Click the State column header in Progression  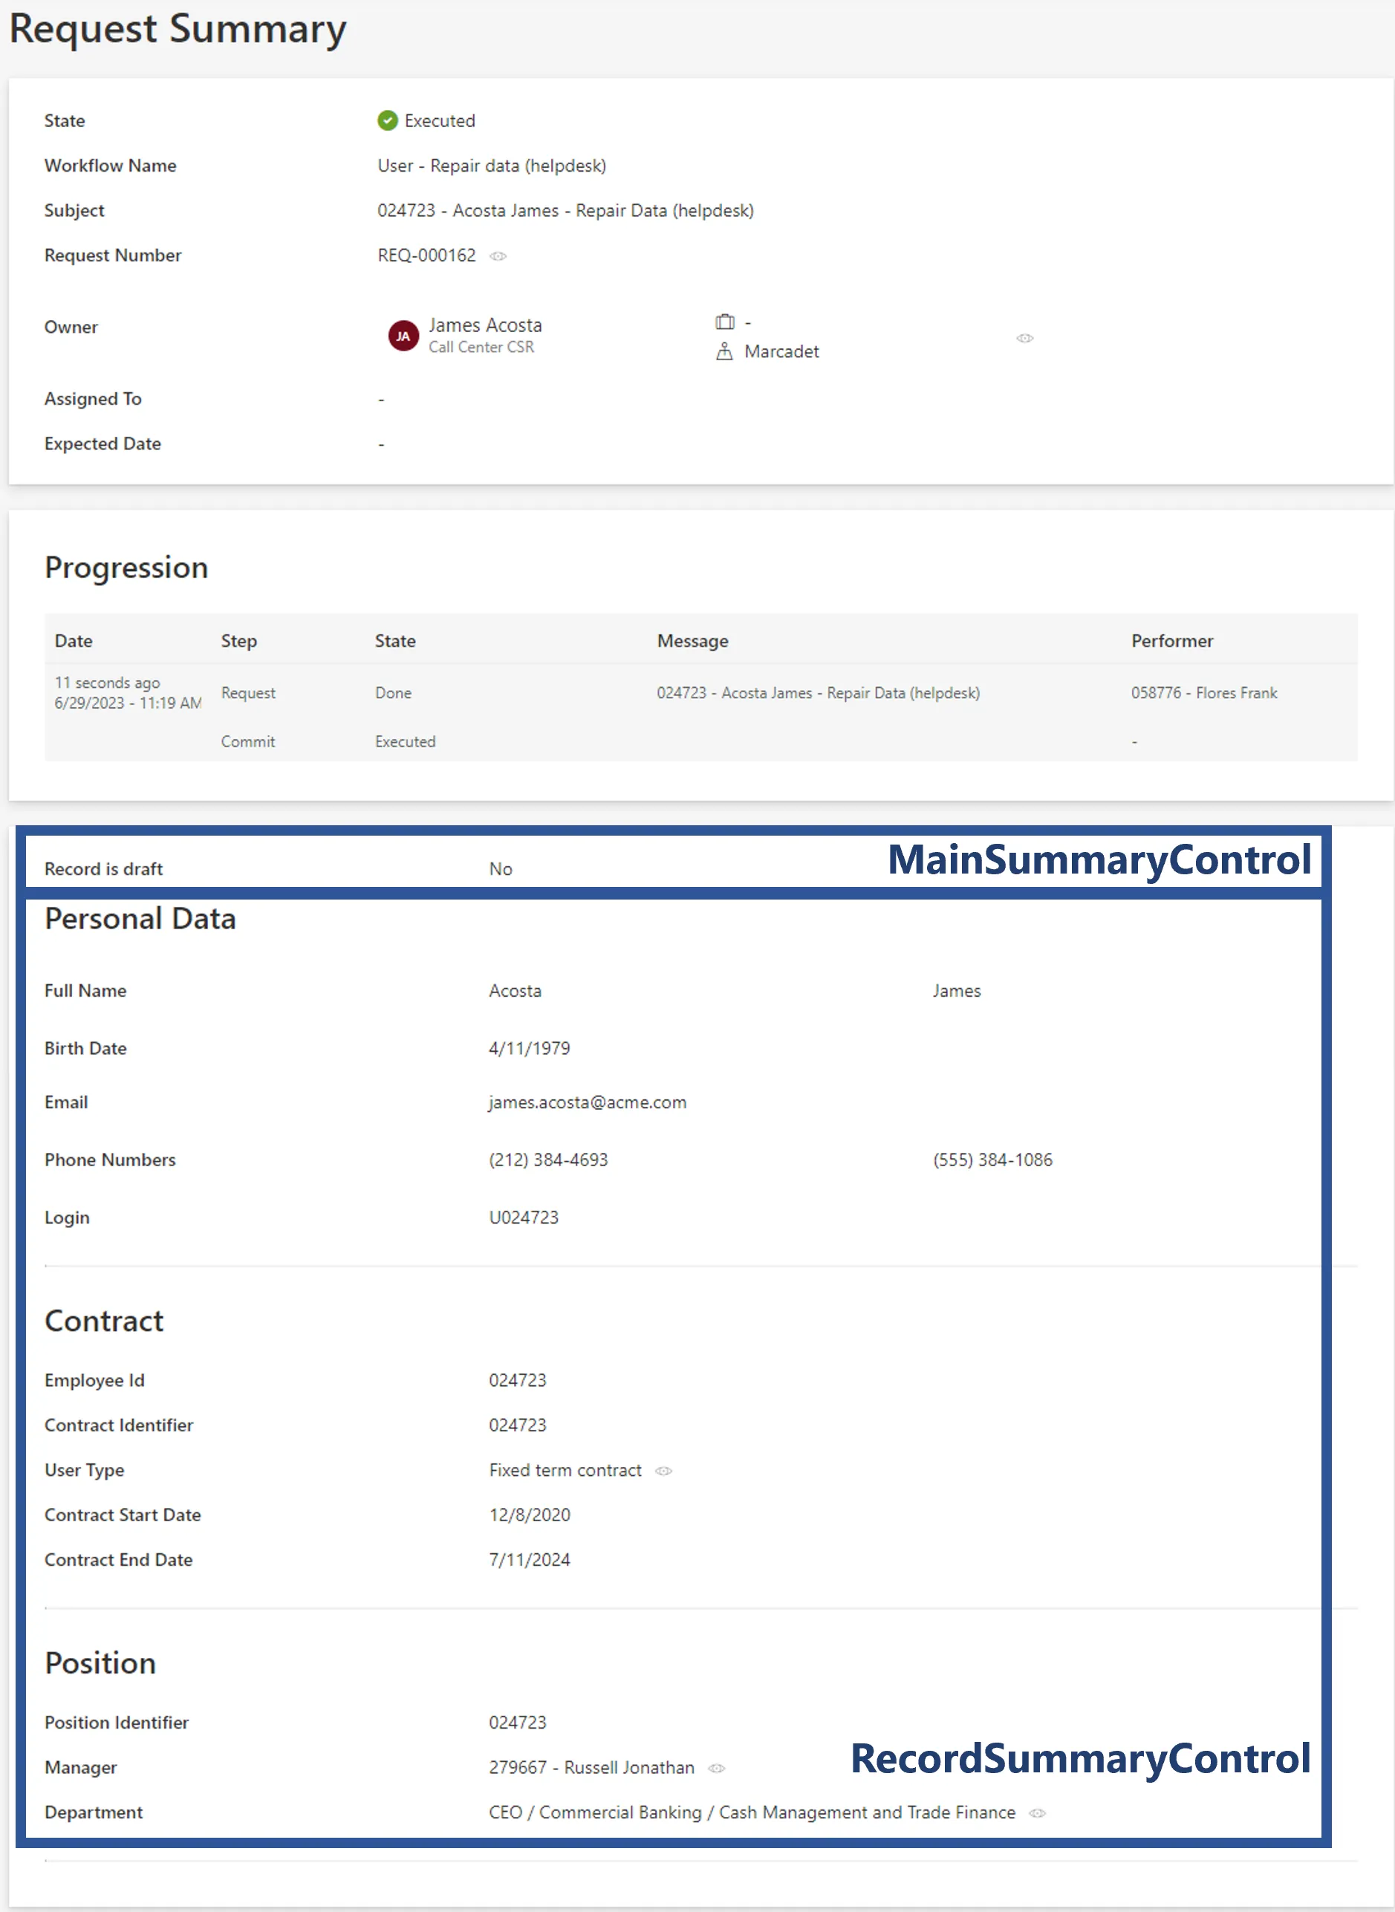(x=395, y=641)
